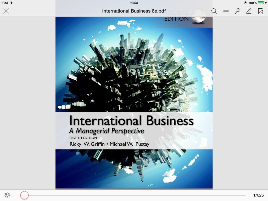268x201 pixels.
Task: Tap the document title International Business 8e.pdf
Action: coord(134,11)
